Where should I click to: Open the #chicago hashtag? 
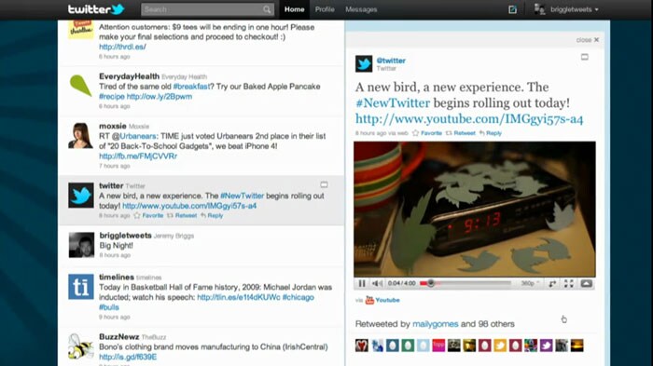pos(299,297)
